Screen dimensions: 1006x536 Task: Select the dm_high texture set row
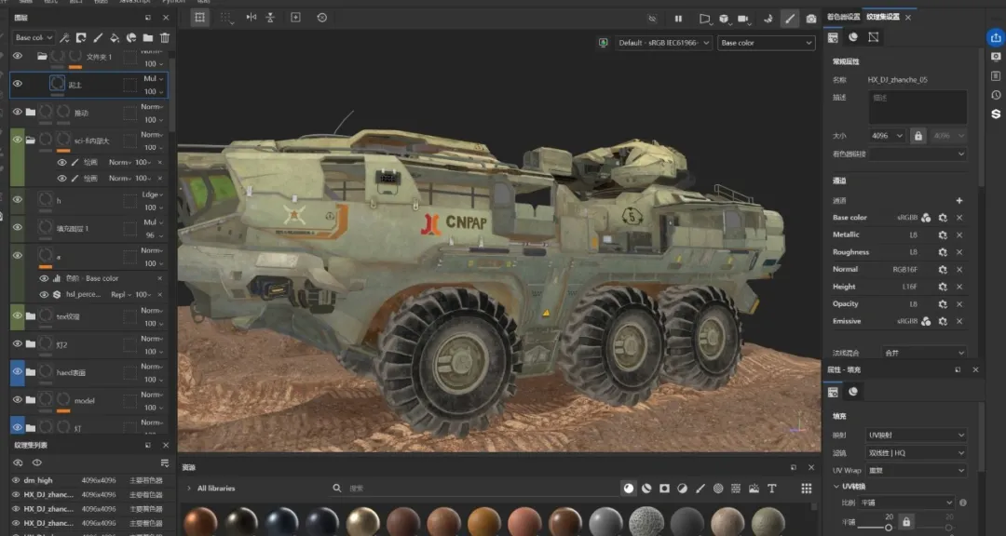89,480
